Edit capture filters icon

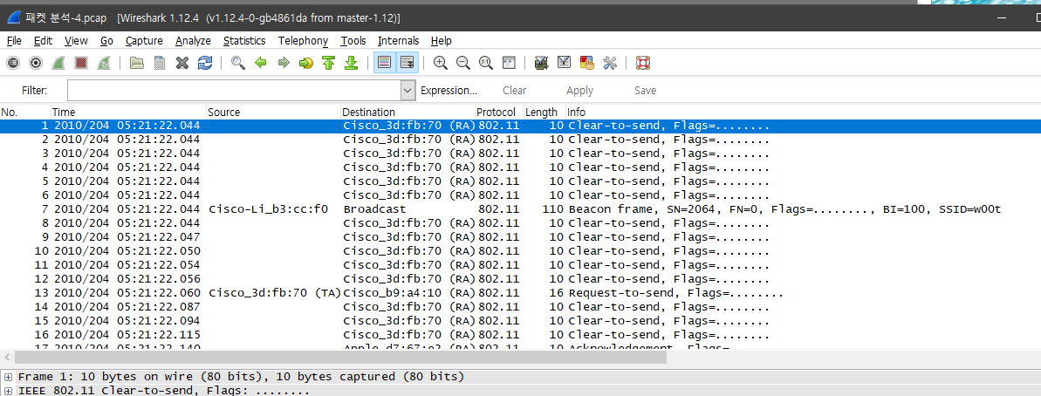tap(541, 63)
